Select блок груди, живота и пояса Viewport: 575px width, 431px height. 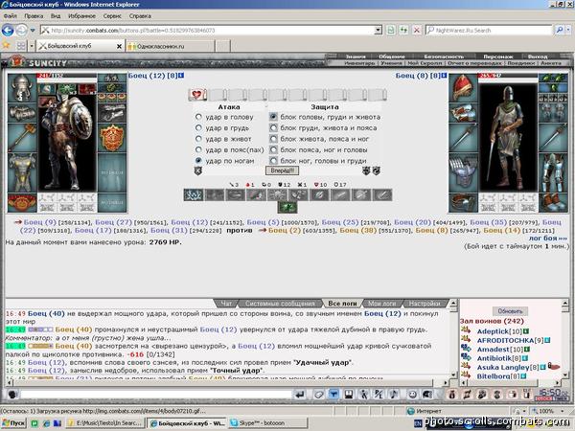coord(273,128)
